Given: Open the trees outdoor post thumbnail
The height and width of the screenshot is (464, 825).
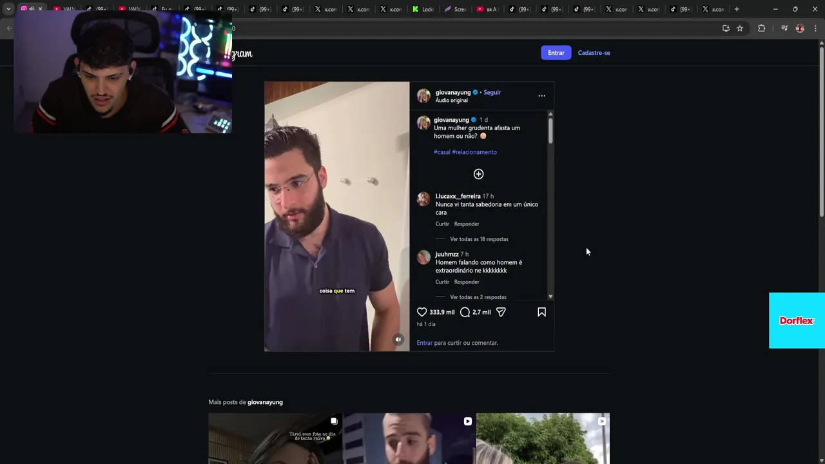Looking at the screenshot, I should coord(543,439).
